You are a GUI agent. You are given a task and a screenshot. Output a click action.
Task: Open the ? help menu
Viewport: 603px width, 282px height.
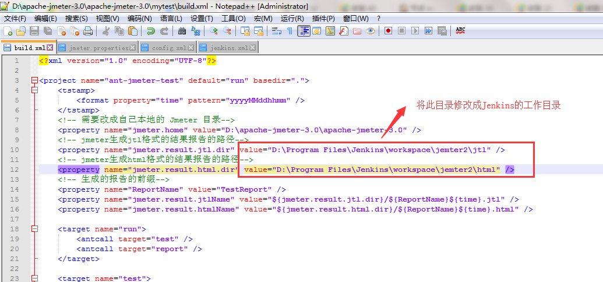point(379,19)
